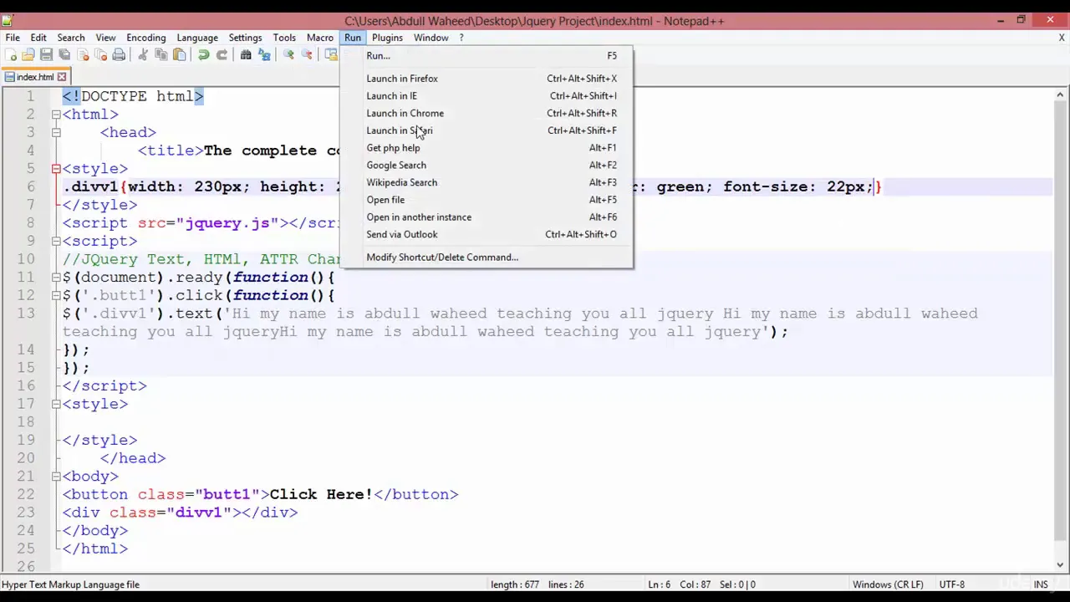Viewport: 1070px width, 602px height.
Task: Click the Zoom In magnifier icon
Action: 288,55
